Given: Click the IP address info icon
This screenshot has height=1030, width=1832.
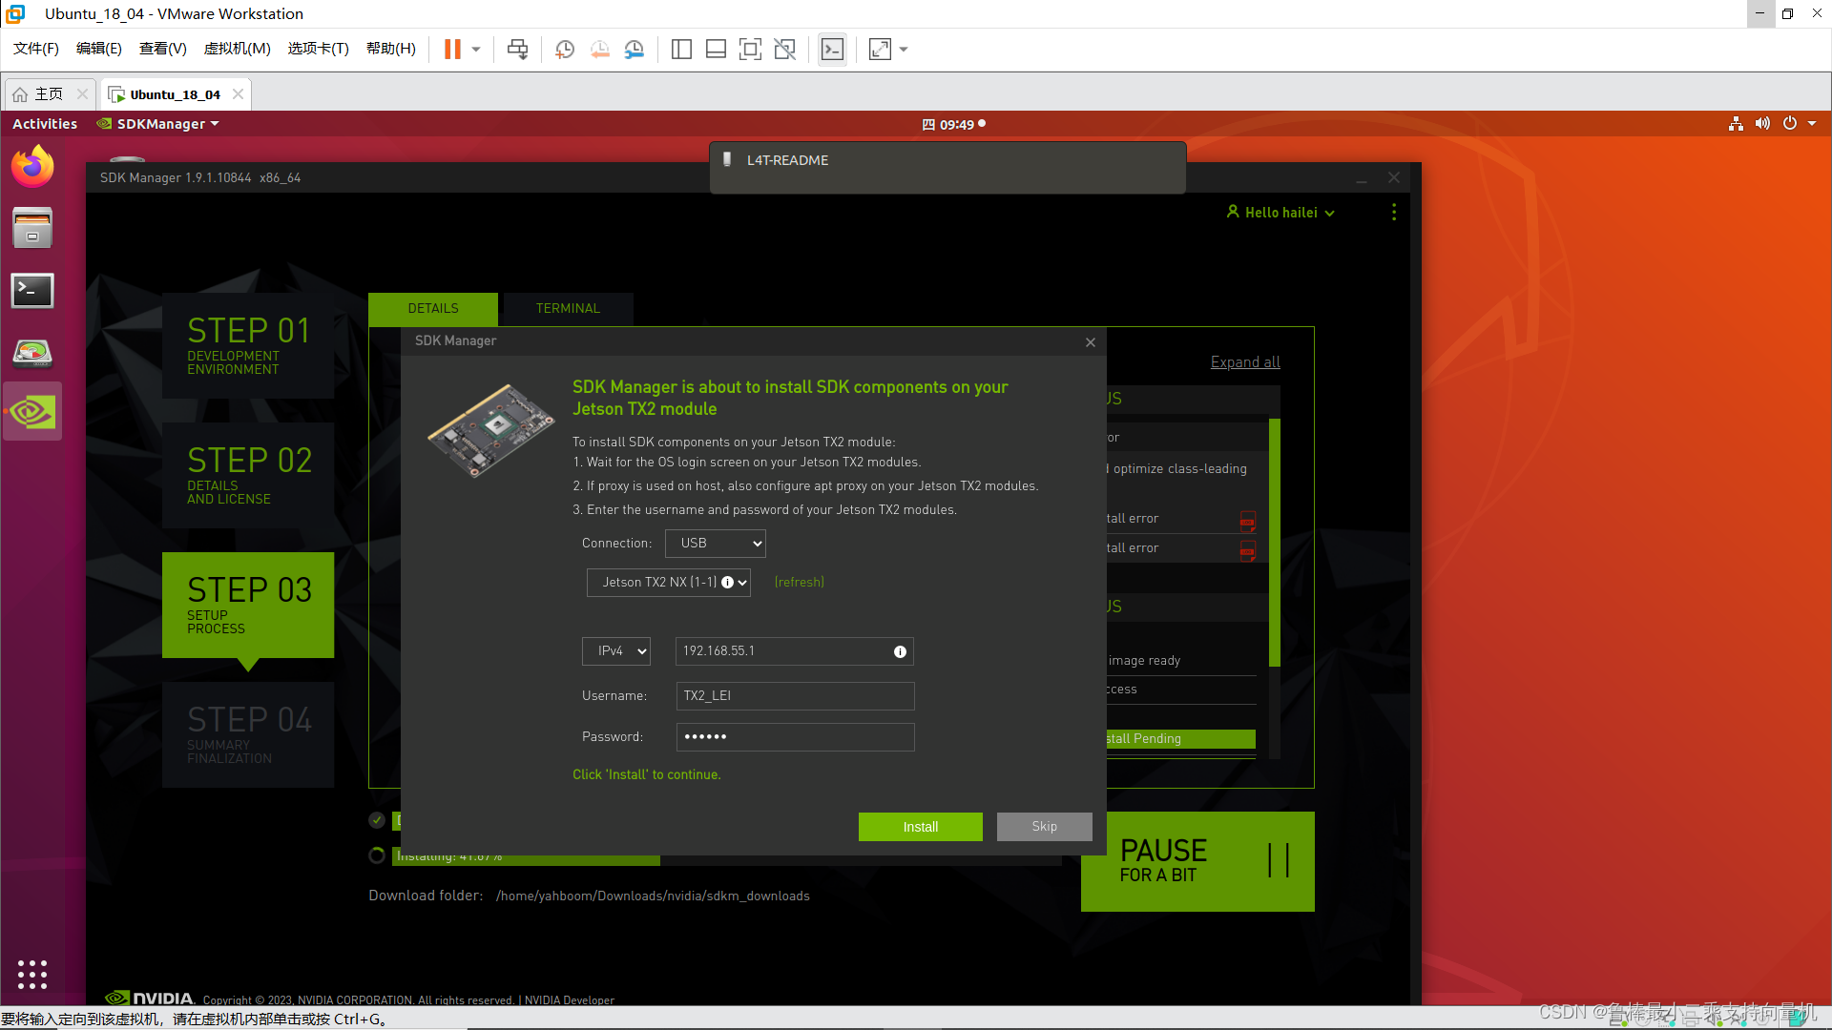Looking at the screenshot, I should pos(900,652).
